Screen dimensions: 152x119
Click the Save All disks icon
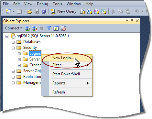tap(44, 11)
